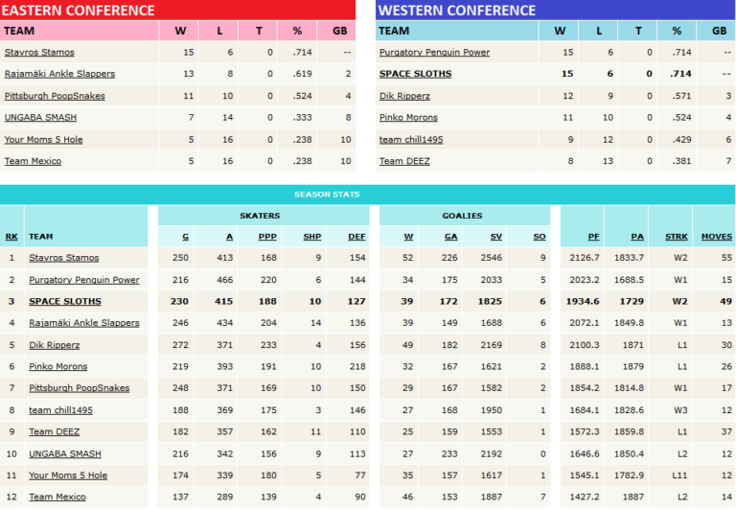Open SPACE SLOTHS in Western Conference standings

point(415,74)
